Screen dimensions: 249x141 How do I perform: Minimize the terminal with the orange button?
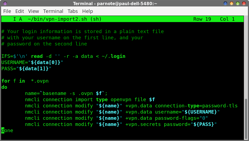point(232,3)
